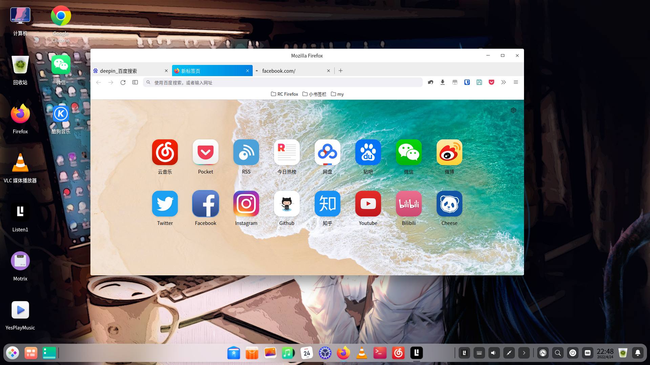Go forward to the next page
The width and height of the screenshot is (650, 365).
point(111,82)
